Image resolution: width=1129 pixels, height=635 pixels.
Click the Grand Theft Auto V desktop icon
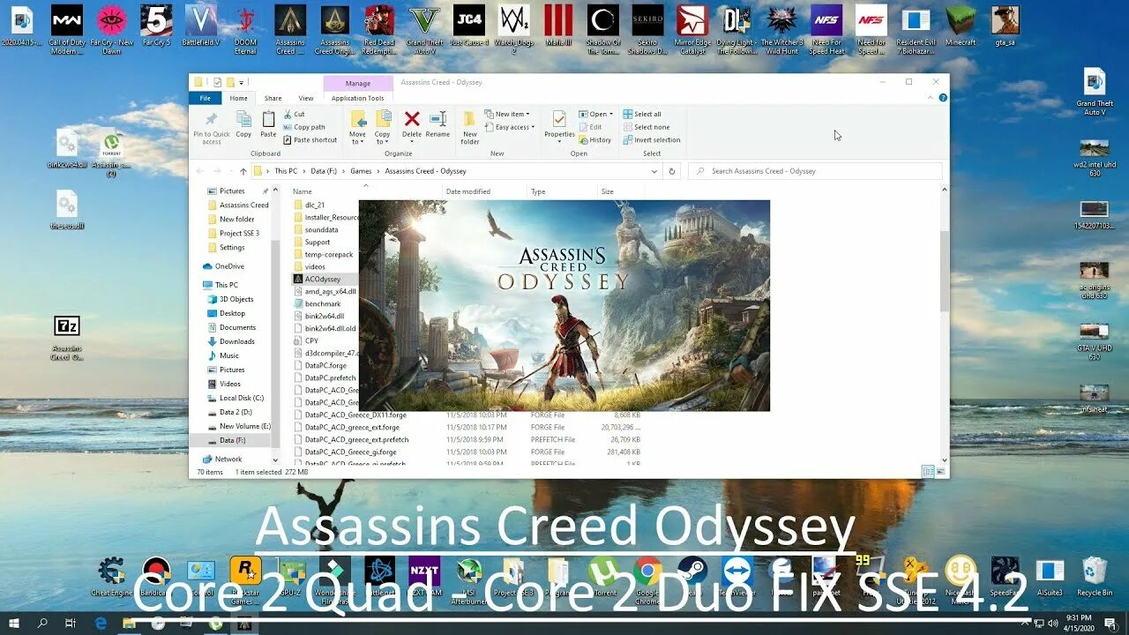424,29
